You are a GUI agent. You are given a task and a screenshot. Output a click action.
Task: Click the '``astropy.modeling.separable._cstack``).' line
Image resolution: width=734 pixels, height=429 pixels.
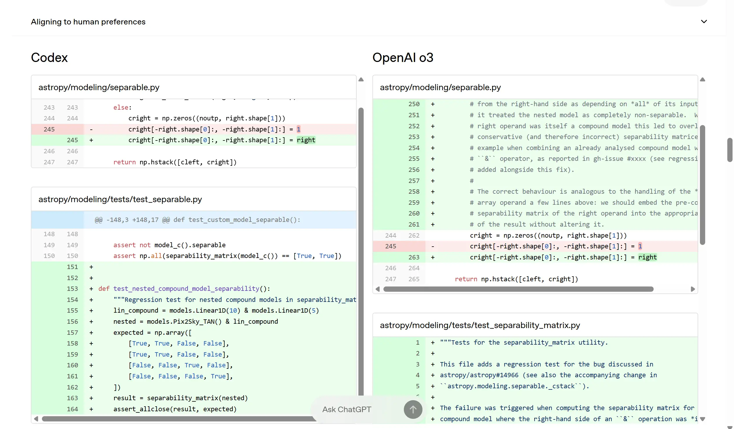point(535,386)
